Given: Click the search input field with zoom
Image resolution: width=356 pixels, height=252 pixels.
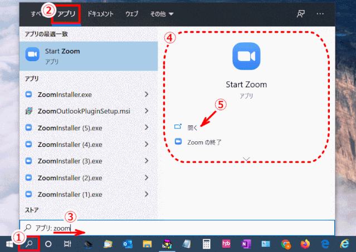Looking at the screenshot, I should [x=177, y=228].
